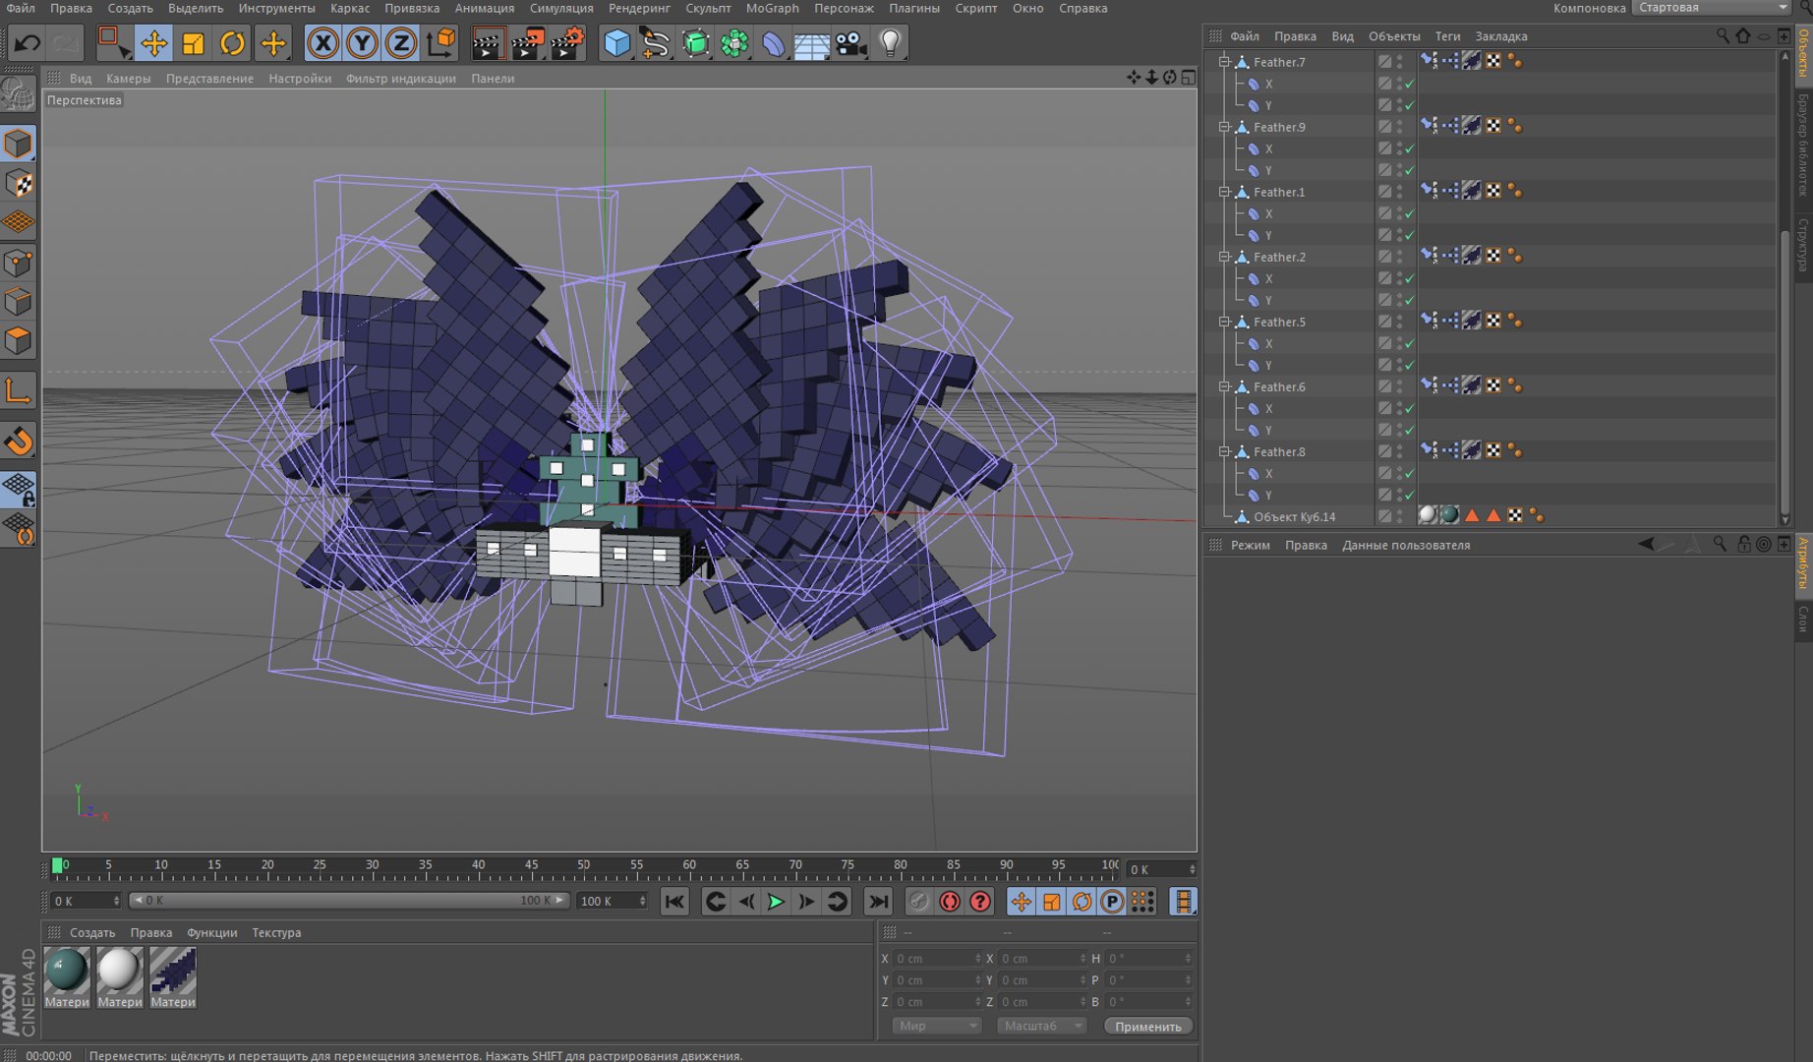Click the Undo arrow icon
1813x1062 pixels.
[28, 43]
